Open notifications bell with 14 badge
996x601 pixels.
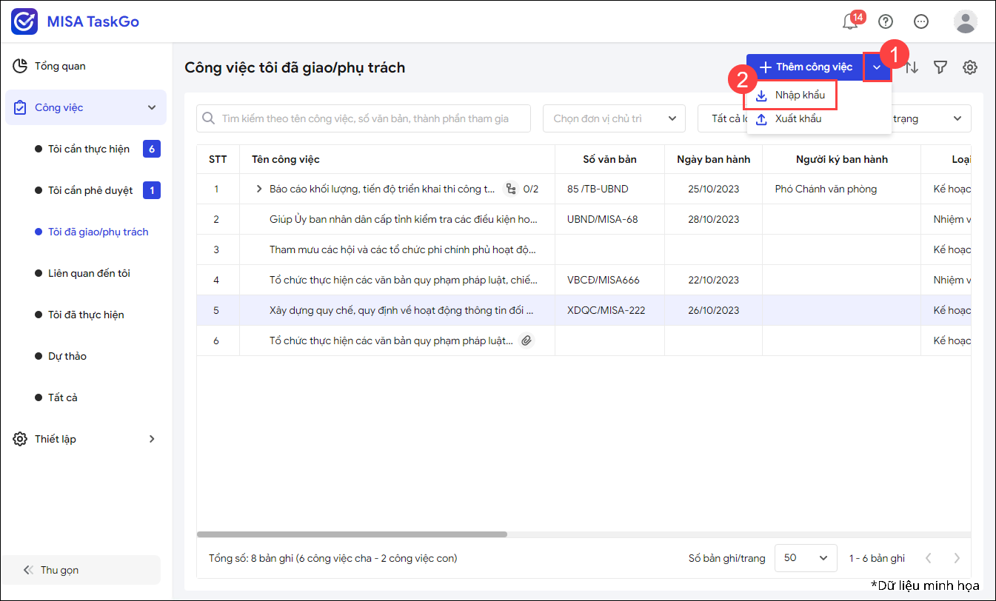[852, 21]
